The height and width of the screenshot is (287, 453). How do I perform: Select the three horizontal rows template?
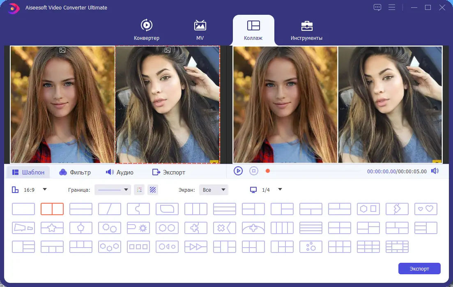[x=225, y=209]
